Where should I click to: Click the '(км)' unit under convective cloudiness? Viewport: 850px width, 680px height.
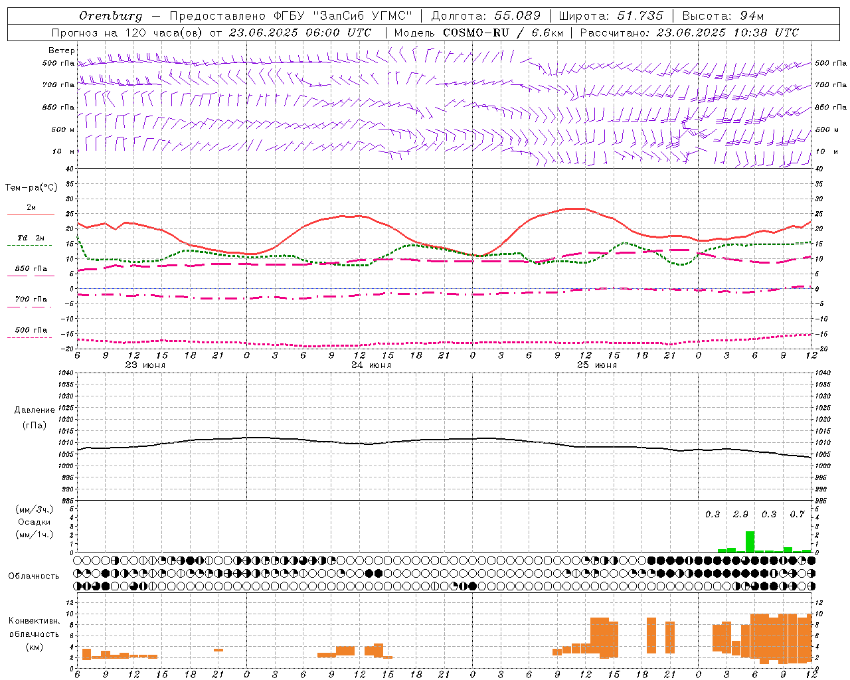pos(35,646)
